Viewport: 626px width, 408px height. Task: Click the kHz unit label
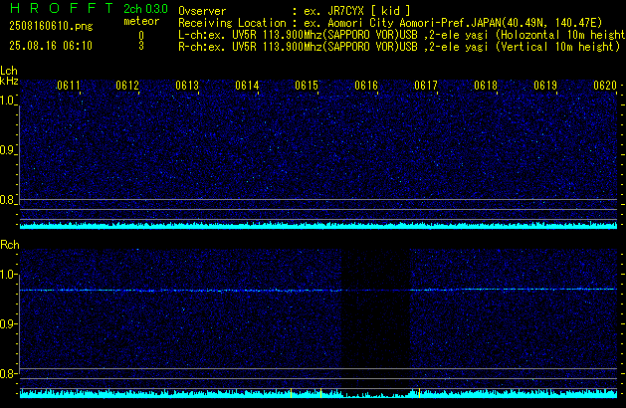[x=9, y=81]
